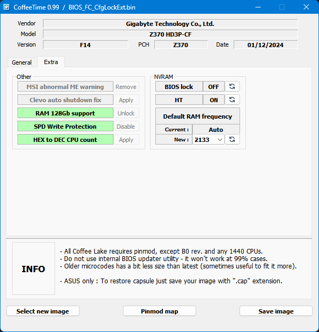The height and width of the screenshot is (332, 319).
Task: Click the Current Auto frequency value
Action: 216,129
